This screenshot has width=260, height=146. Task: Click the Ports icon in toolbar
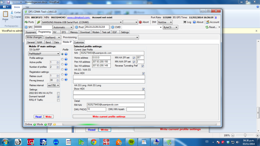point(26,22)
